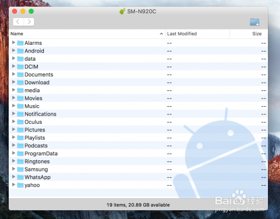Expand the Podcasts folder triangle
The image size is (280, 219).
[x=14, y=145]
